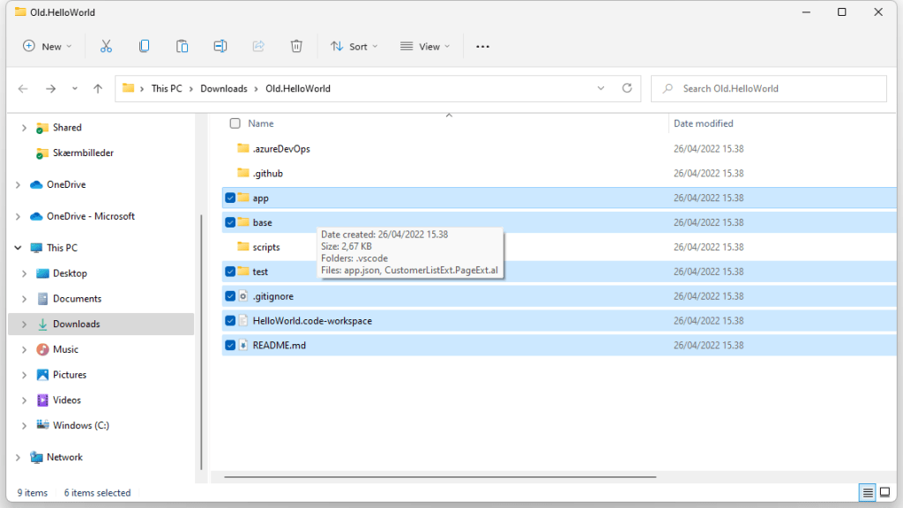Sort by Date modified column header
Viewport: 903px width, 508px height.
pyautogui.click(x=703, y=123)
